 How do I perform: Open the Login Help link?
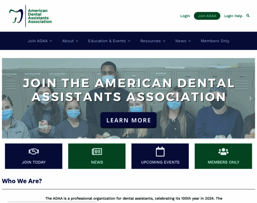pos(233,16)
